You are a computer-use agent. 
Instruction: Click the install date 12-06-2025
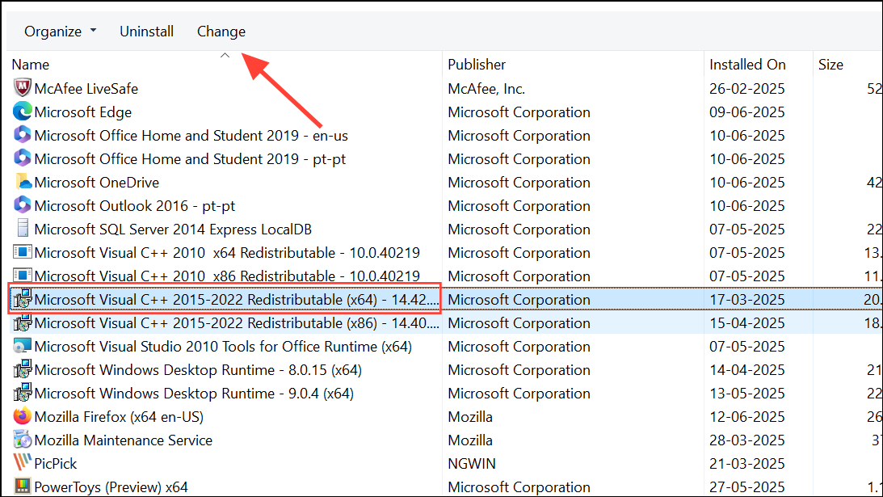click(746, 416)
